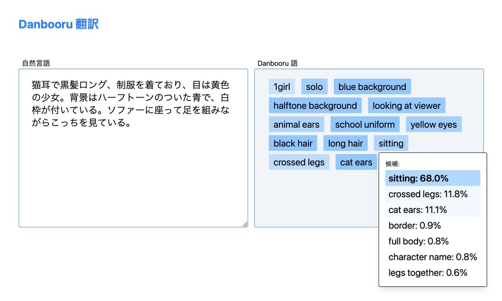Pick candidate full body: 0.8%
Viewport: 502px width, 301px height.
(433, 241)
